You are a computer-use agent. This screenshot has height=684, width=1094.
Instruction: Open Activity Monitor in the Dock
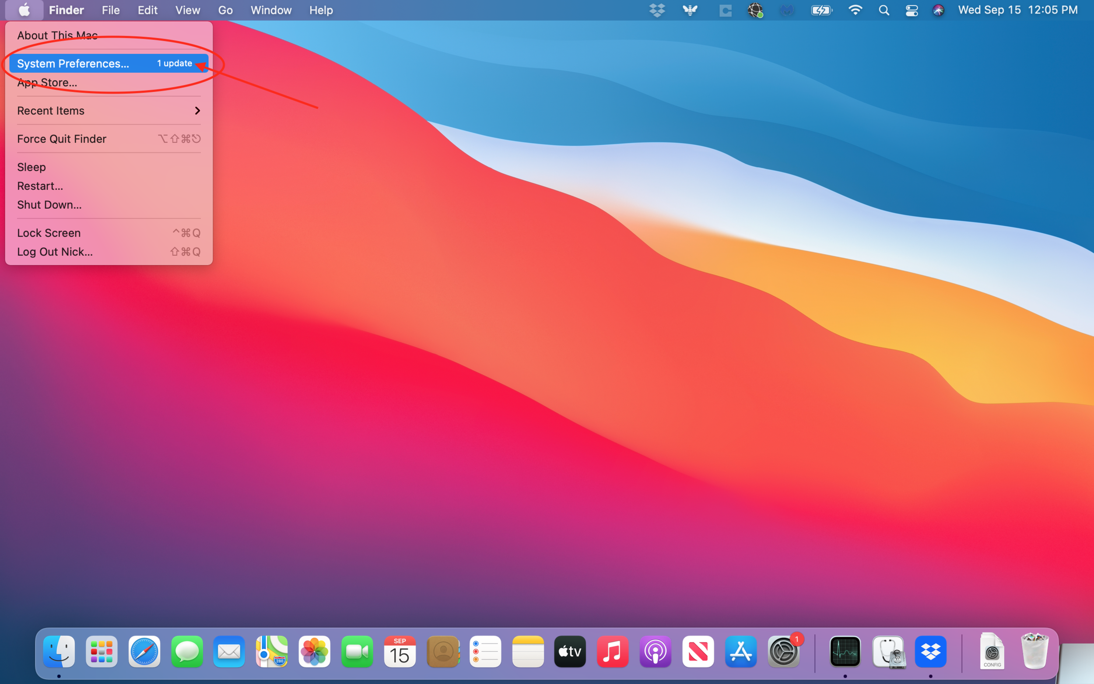(845, 652)
